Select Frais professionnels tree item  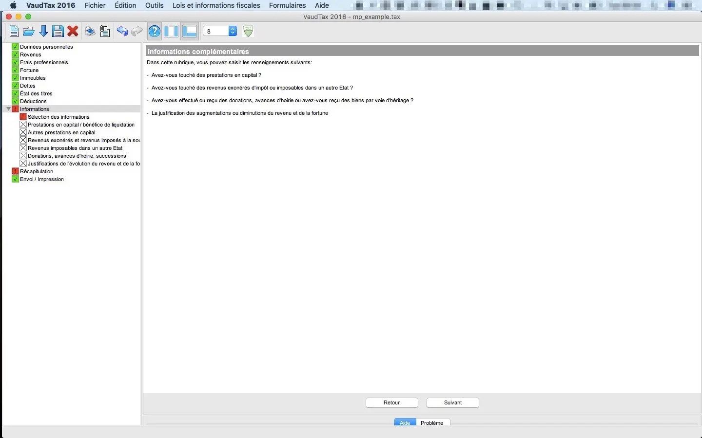pos(44,62)
